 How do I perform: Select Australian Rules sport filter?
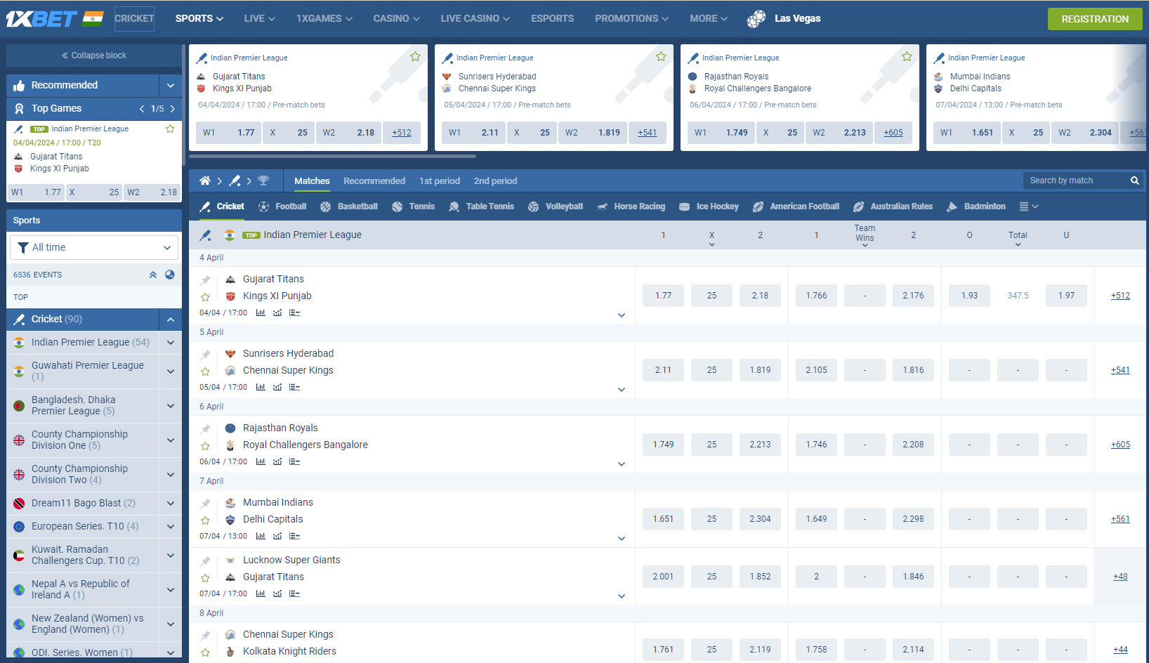tap(893, 206)
